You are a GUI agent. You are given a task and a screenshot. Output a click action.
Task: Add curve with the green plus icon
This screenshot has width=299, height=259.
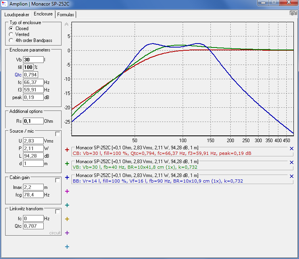point(67,164)
